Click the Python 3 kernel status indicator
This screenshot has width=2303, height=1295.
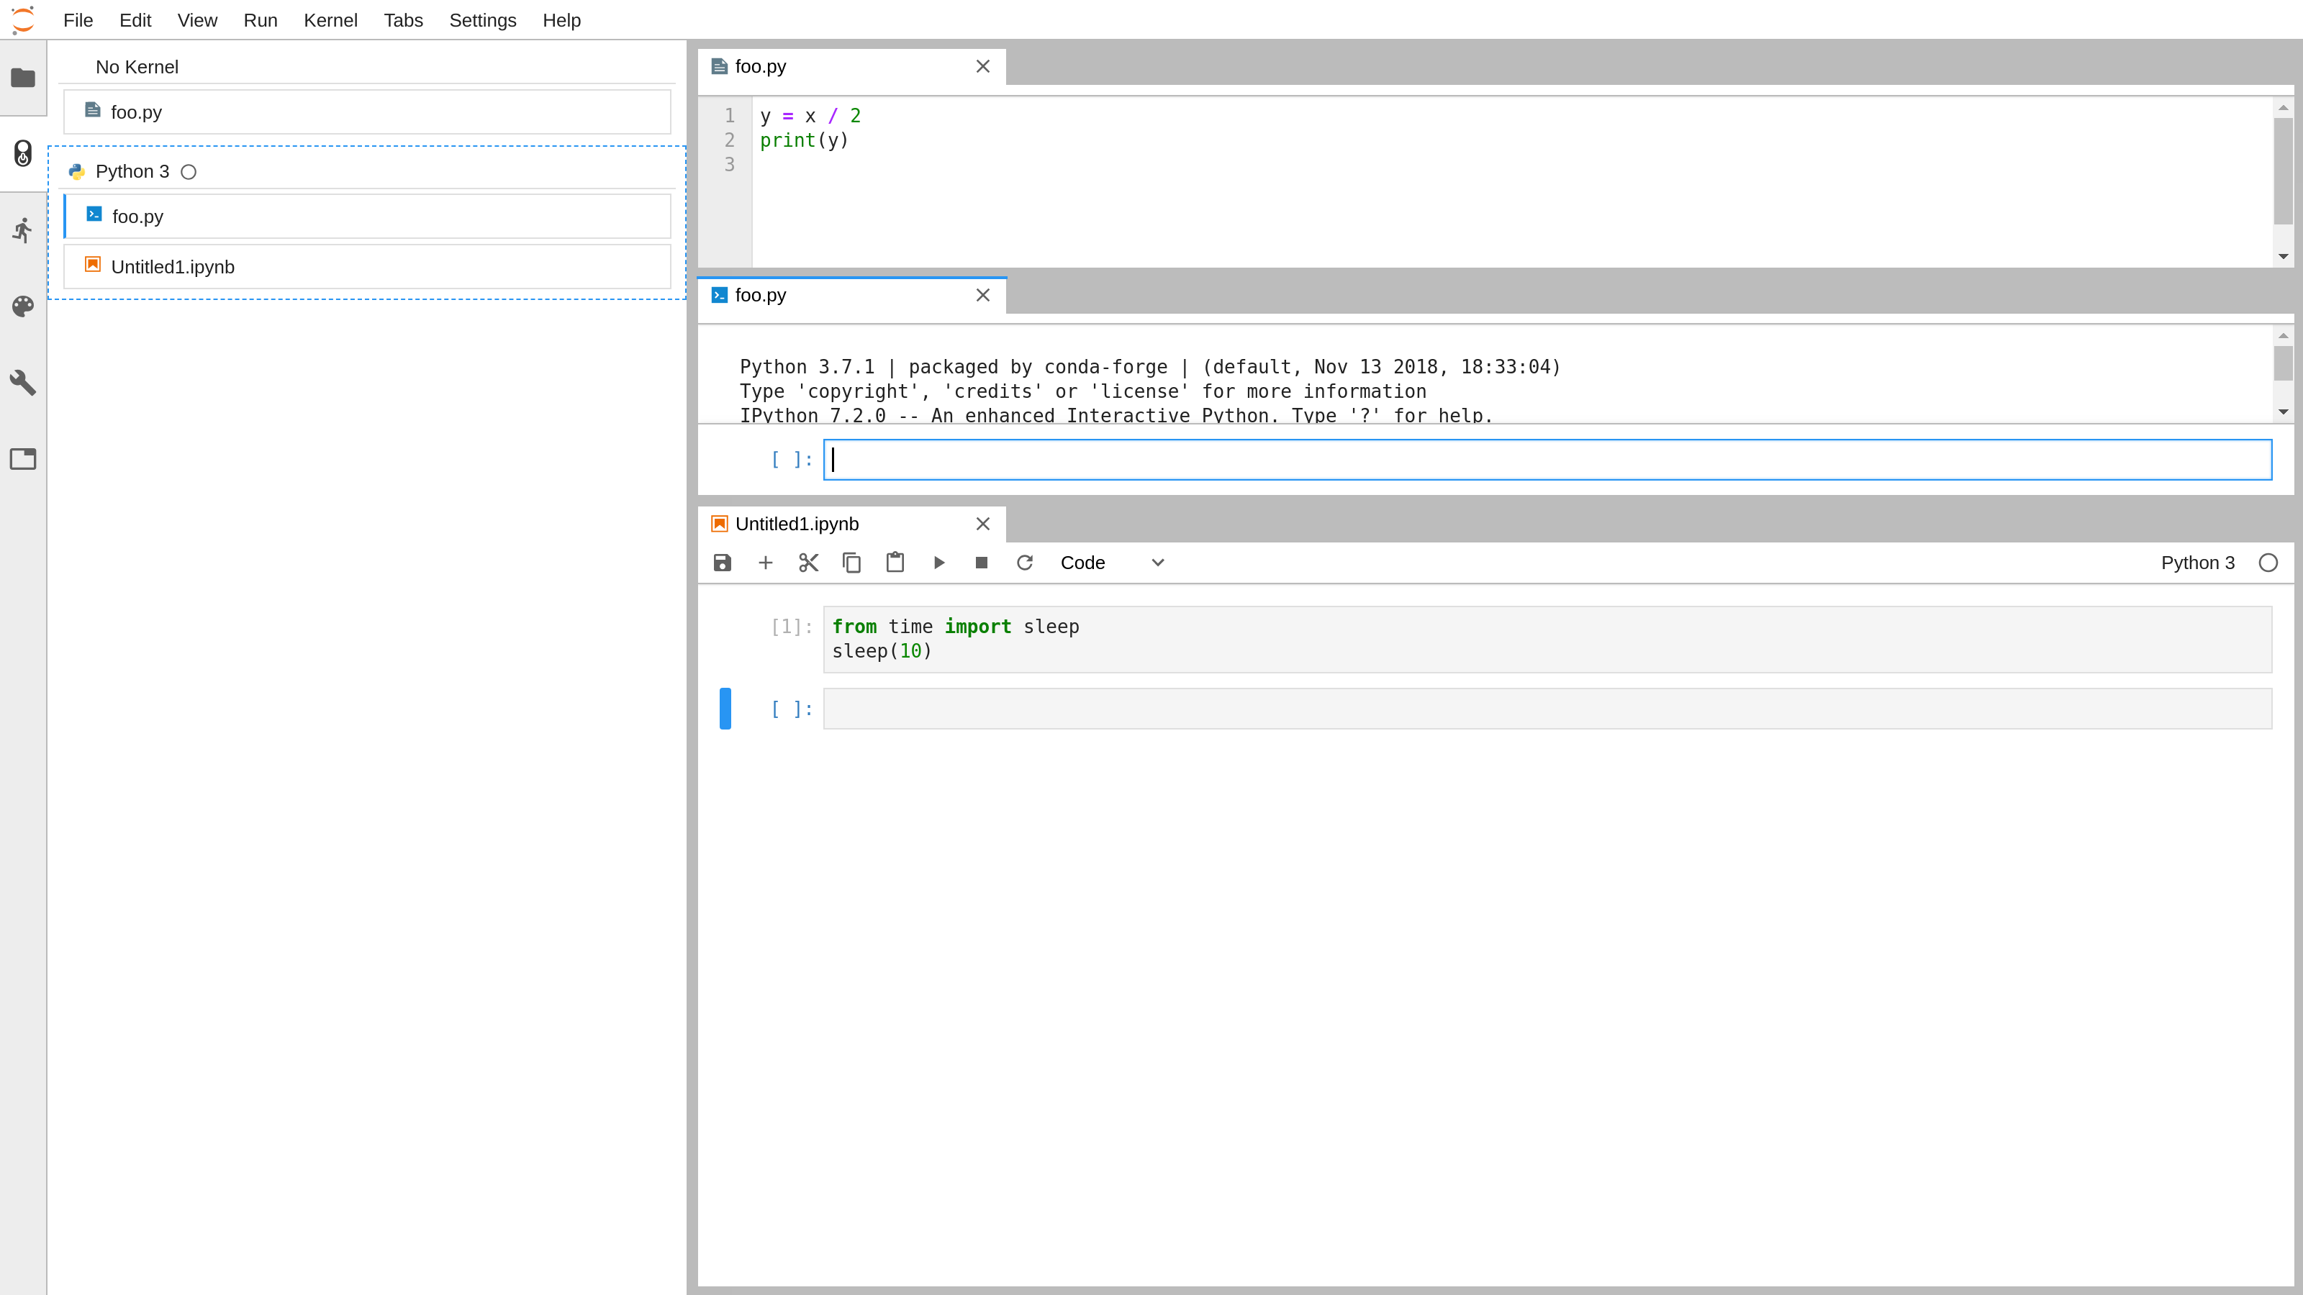pos(2268,563)
